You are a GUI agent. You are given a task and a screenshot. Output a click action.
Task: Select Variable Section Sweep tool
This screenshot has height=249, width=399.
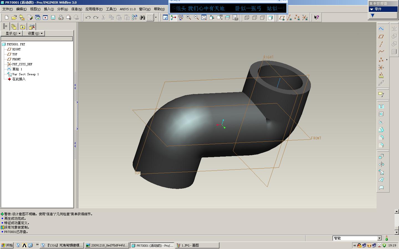click(x=381, y=172)
